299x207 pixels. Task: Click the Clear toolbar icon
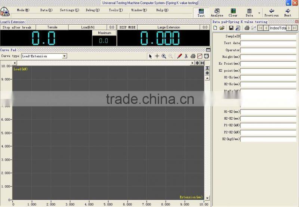233,13
